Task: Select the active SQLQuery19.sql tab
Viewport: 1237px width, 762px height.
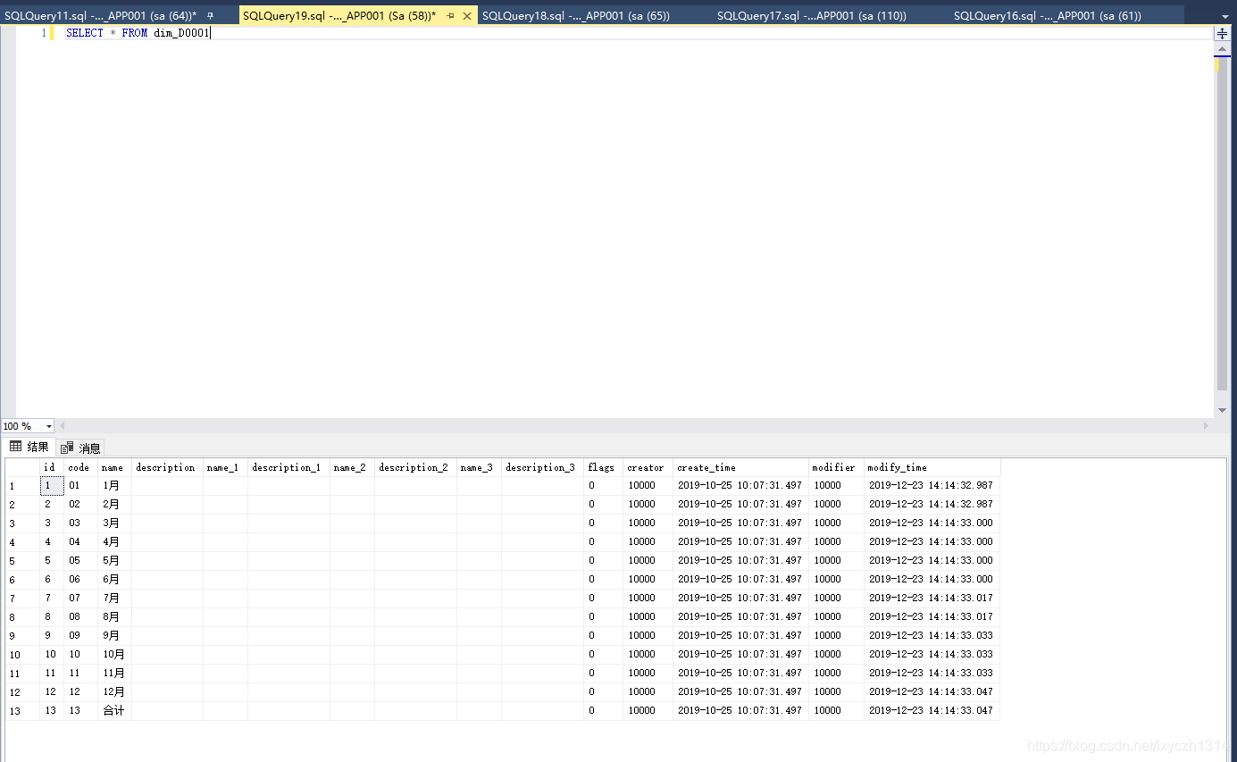Action: tap(339, 16)
